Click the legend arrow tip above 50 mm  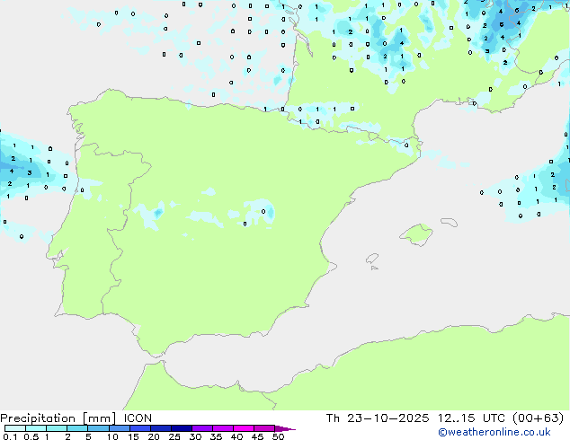point(285,428)
